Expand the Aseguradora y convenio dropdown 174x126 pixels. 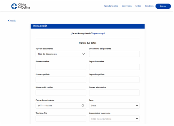114,118
